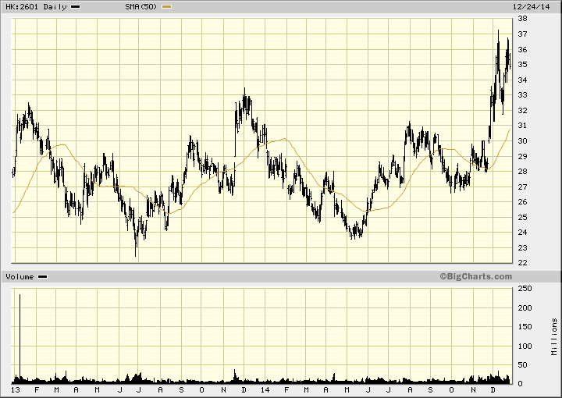The width and height of the screenshot is (562, 398).
Task: Select the 22 price axis label
Action: (520, 262)
